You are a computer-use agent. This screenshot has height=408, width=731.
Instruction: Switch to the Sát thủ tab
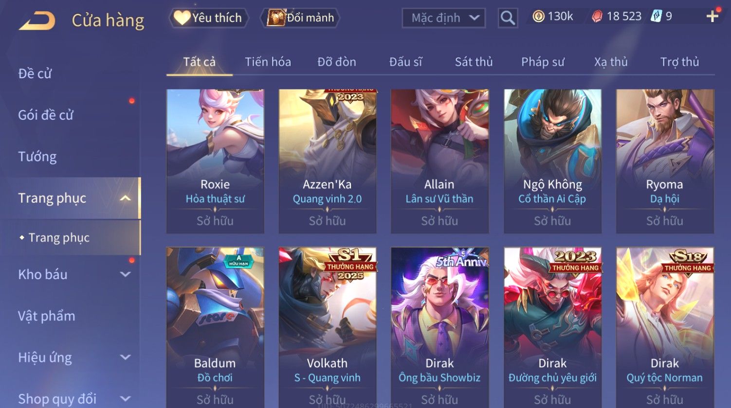(x=474, y=62)
